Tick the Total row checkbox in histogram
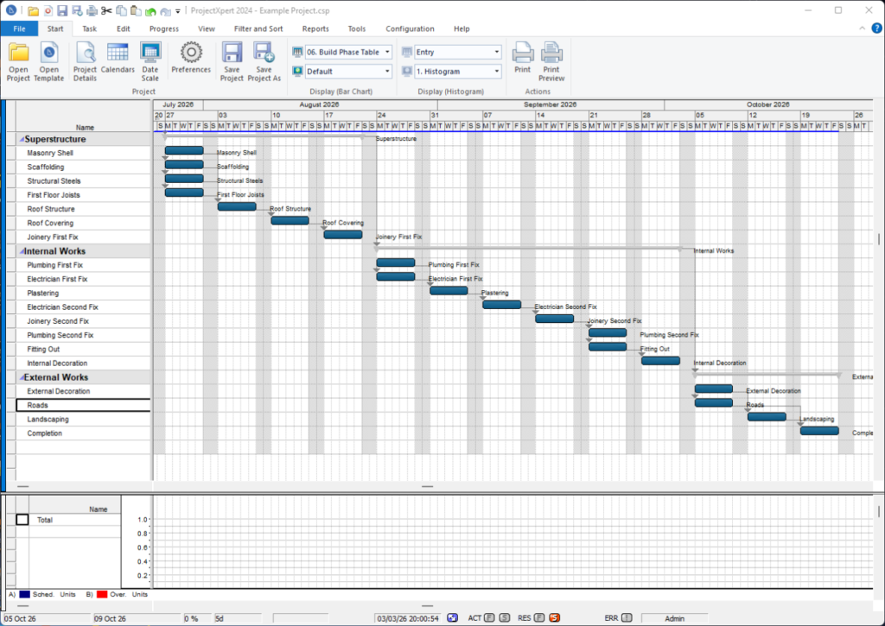 (x=22, y=520)
